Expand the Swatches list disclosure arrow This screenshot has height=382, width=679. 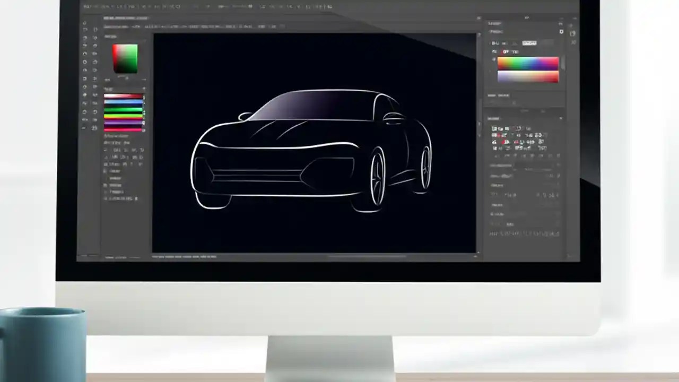144,88
